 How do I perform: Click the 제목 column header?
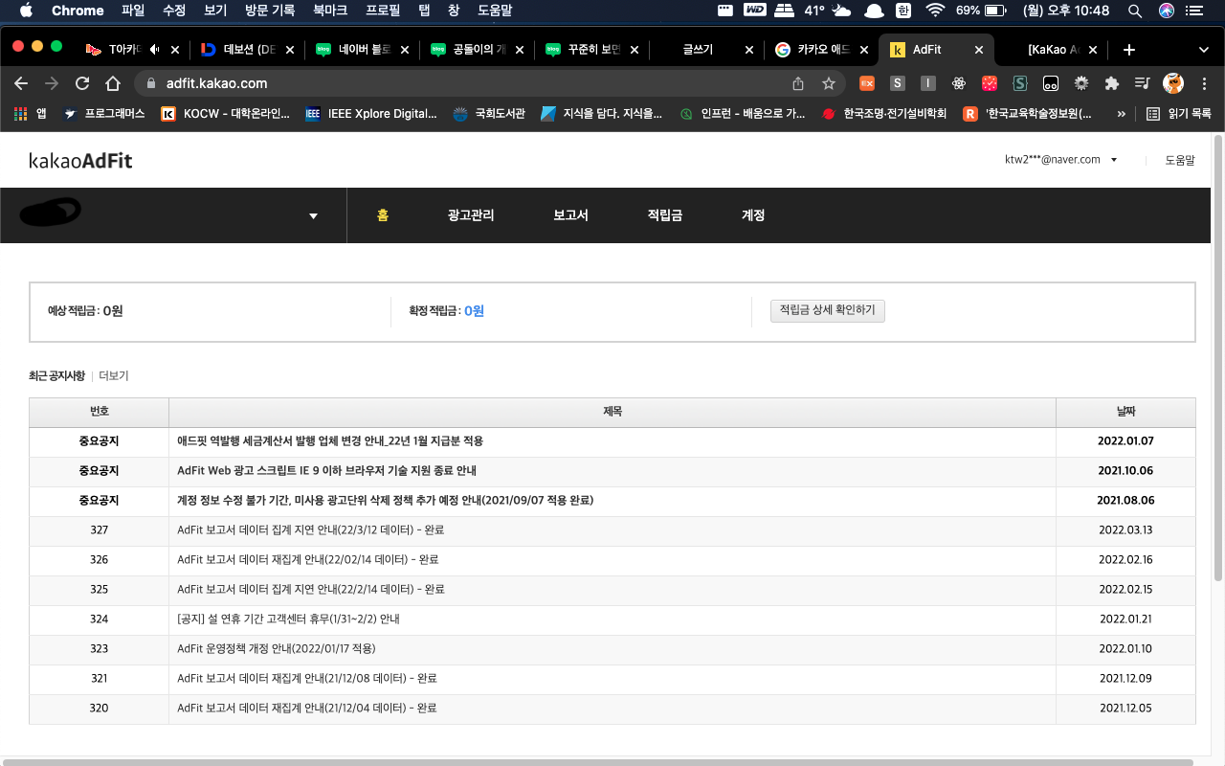click(612, 412)
